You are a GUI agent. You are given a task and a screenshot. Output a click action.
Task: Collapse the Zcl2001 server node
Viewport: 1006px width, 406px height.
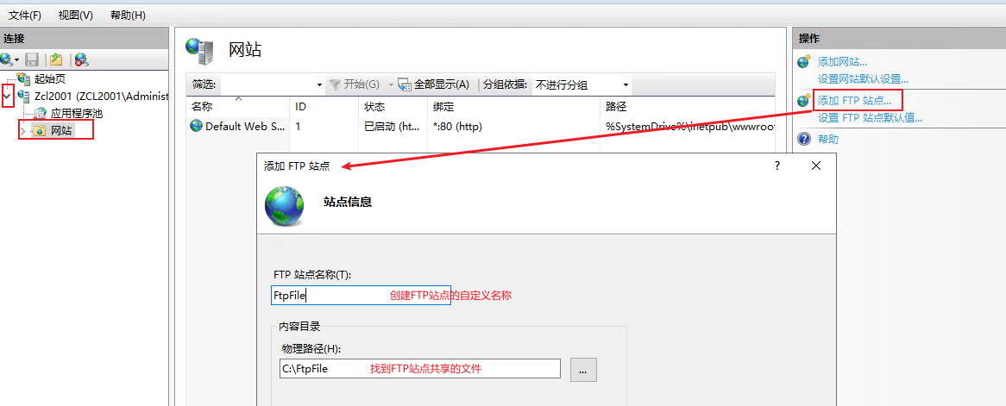8,97
